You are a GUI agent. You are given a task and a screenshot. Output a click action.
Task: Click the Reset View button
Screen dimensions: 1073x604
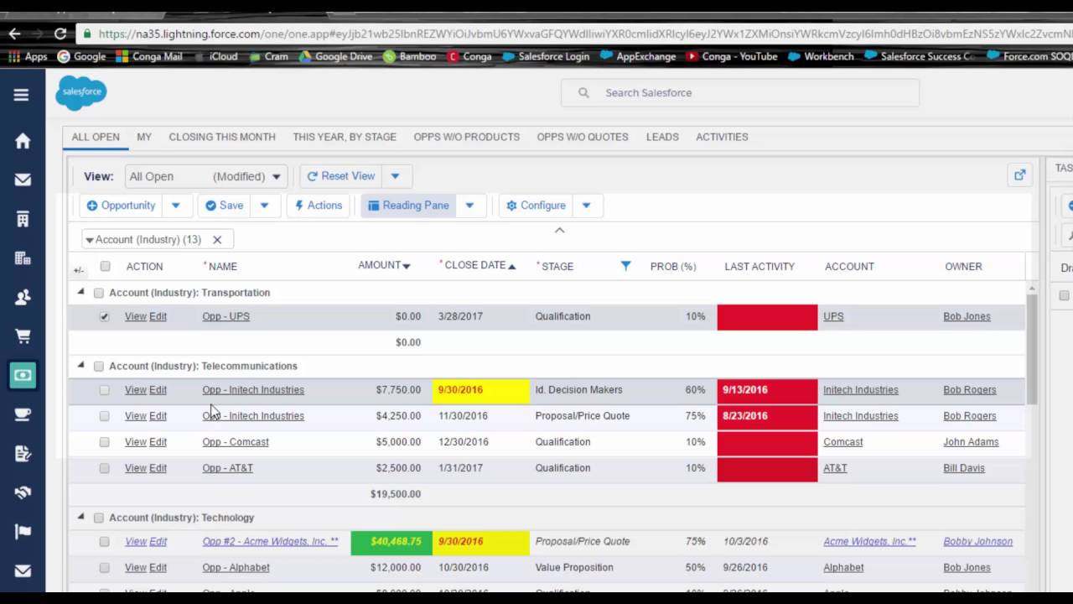(x=341, y=176)
